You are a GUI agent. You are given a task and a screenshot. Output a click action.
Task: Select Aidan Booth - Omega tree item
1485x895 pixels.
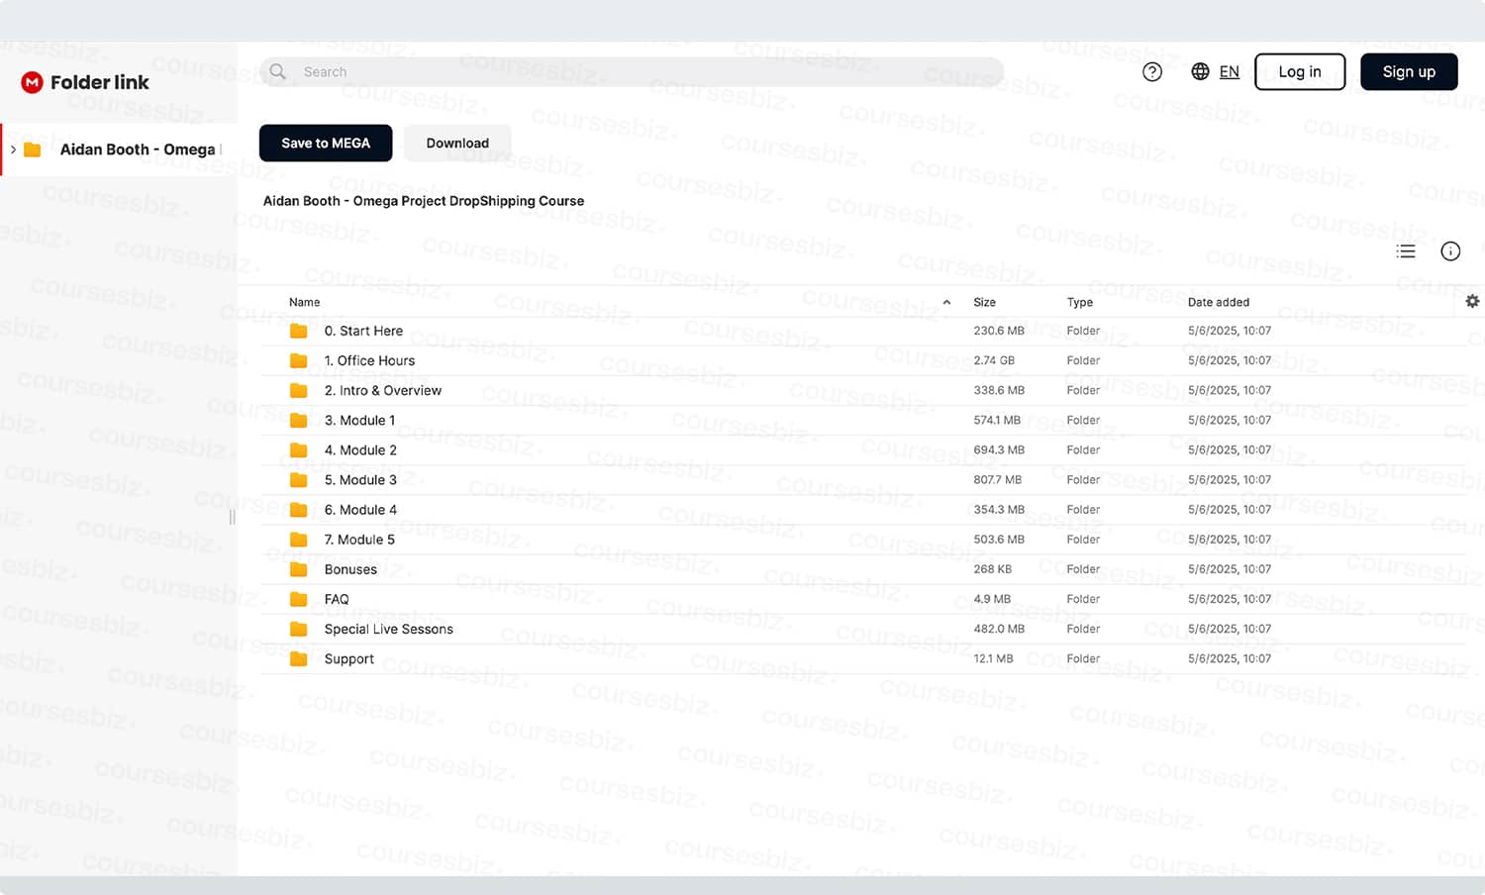tap(119, 149)
